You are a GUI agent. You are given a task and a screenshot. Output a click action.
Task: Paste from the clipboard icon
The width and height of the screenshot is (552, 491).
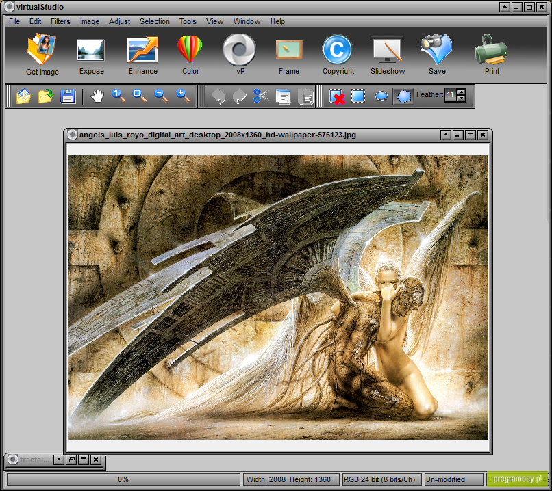305,96
